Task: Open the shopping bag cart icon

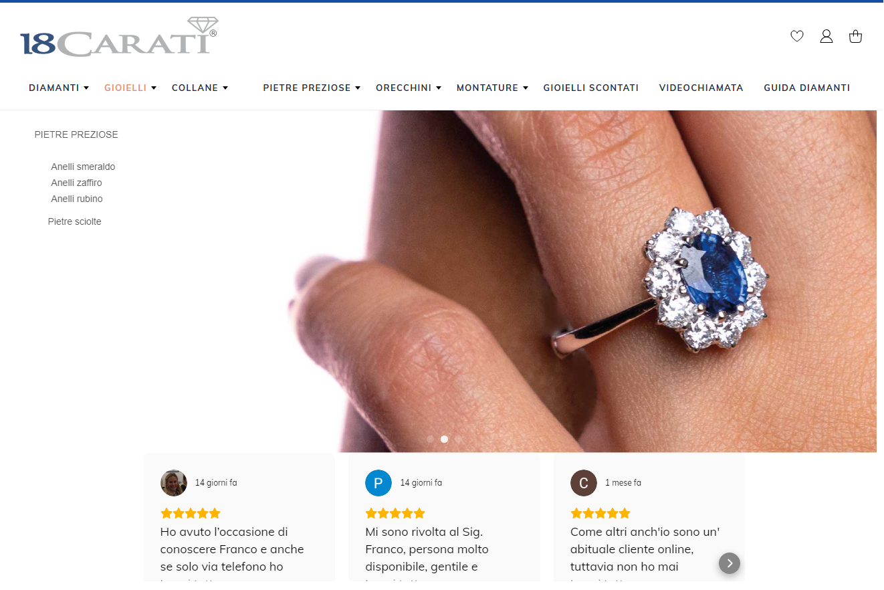Action: (x=855, y=36)
